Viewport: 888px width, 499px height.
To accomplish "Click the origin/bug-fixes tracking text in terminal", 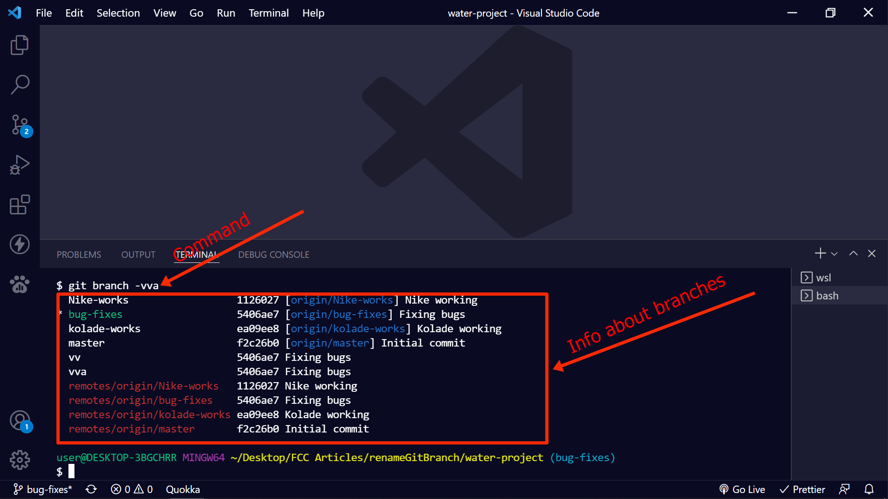I will [x=339, y=315].
